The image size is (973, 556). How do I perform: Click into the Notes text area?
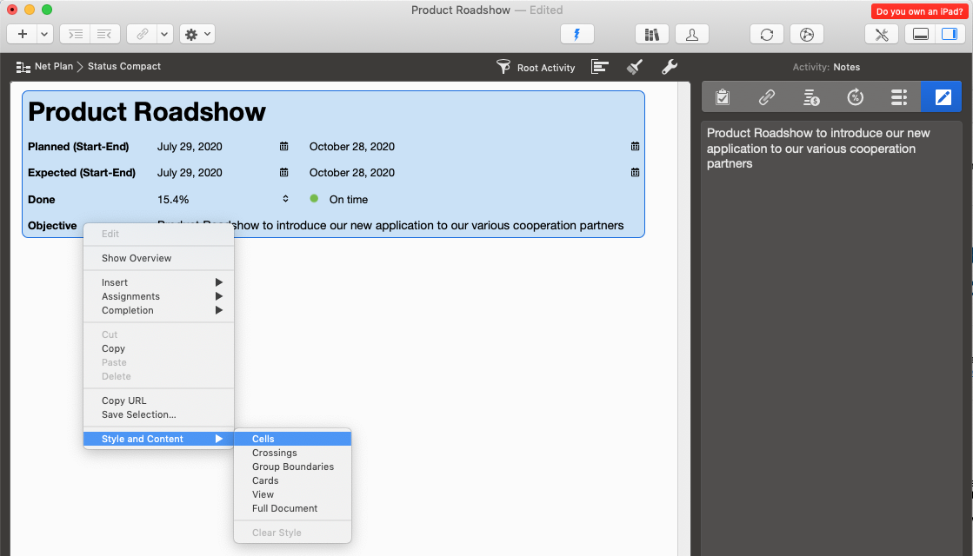(830, 347)
